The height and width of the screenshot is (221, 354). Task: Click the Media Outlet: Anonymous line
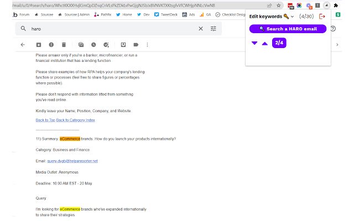[x=57, y=172]
